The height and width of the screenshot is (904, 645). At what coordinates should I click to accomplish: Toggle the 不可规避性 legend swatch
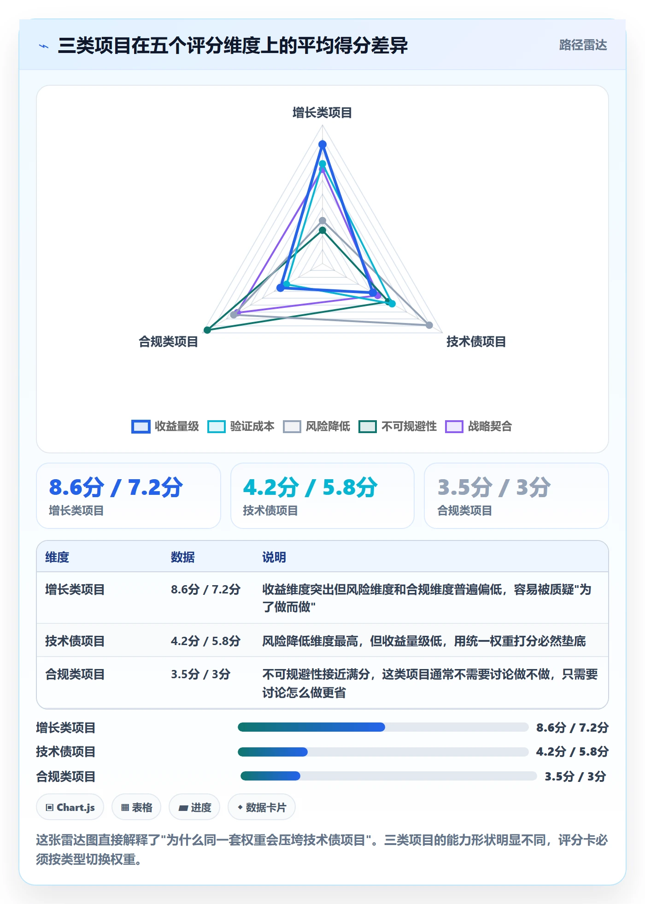click(x=367, y=426)
